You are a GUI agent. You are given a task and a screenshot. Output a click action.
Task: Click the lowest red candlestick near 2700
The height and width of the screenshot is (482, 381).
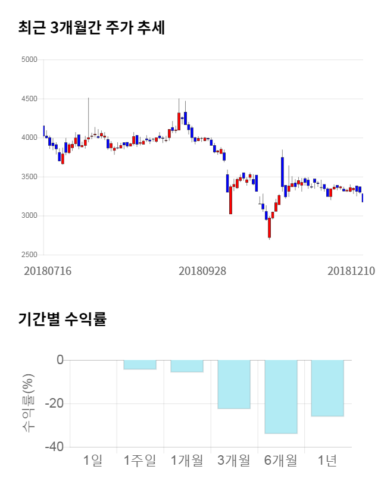pos(270,227)
